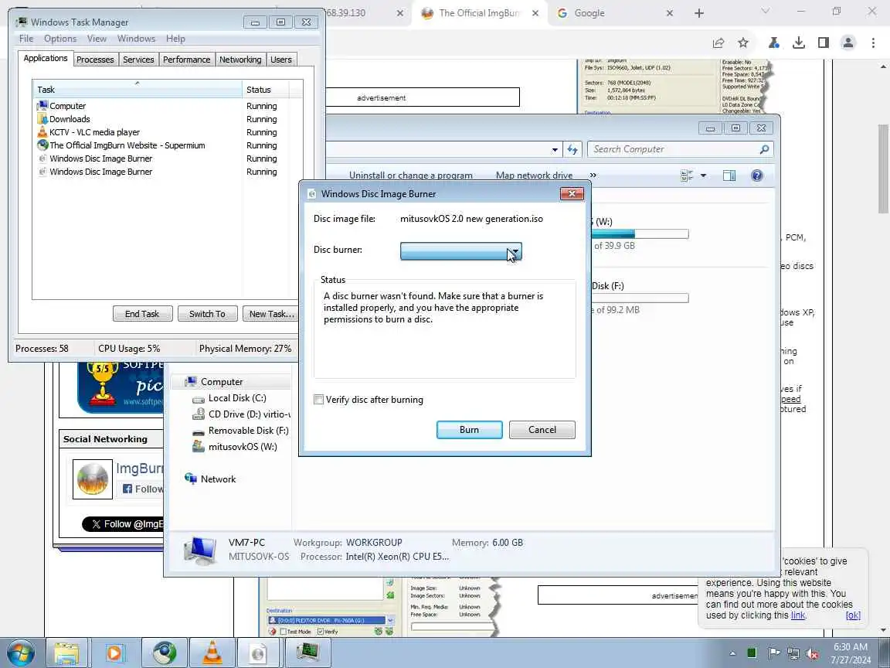Click the Explorer refresh address icon

click(572, 149)
